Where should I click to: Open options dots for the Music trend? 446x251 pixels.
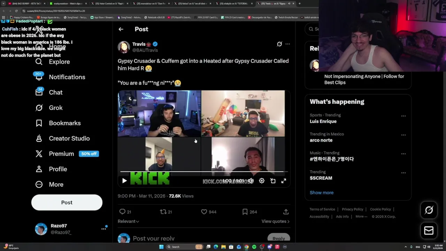point(403,154)
